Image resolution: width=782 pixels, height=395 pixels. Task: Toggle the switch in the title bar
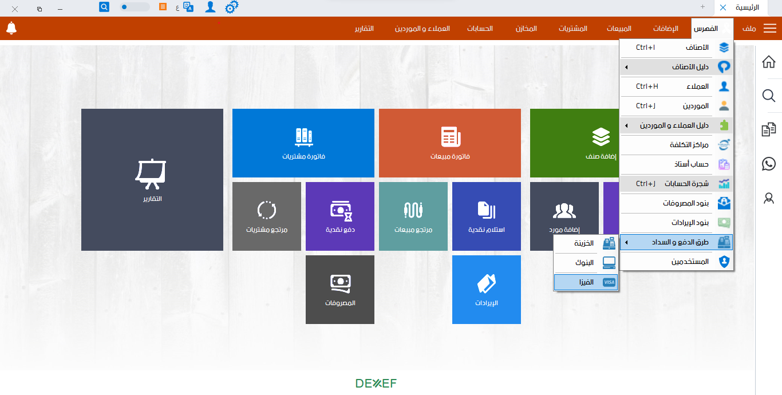click(135, 7)
